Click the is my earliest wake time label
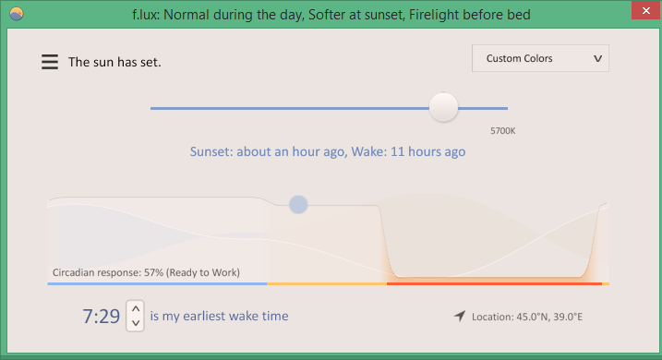This screenshot has width=662, height=360. [x=219, y=316]
